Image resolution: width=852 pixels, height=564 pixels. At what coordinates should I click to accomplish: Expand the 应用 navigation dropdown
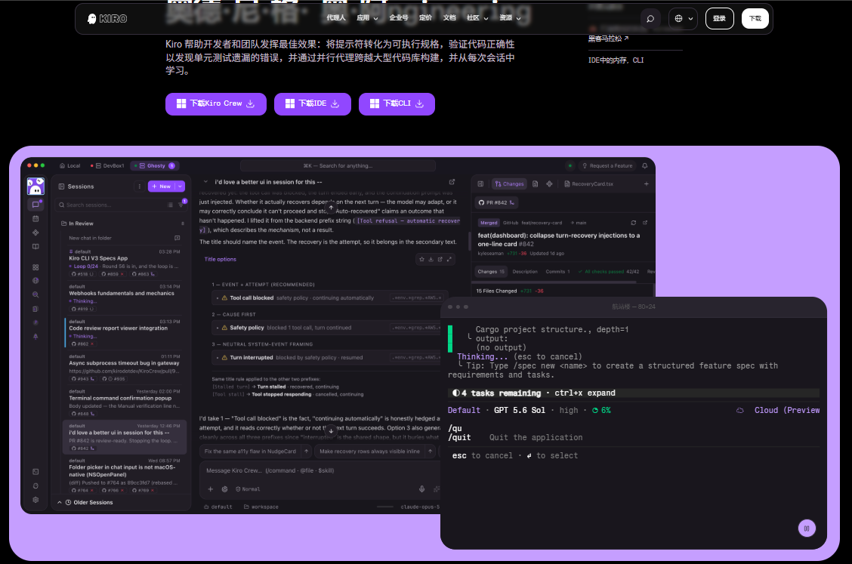[x=367, y=18]
